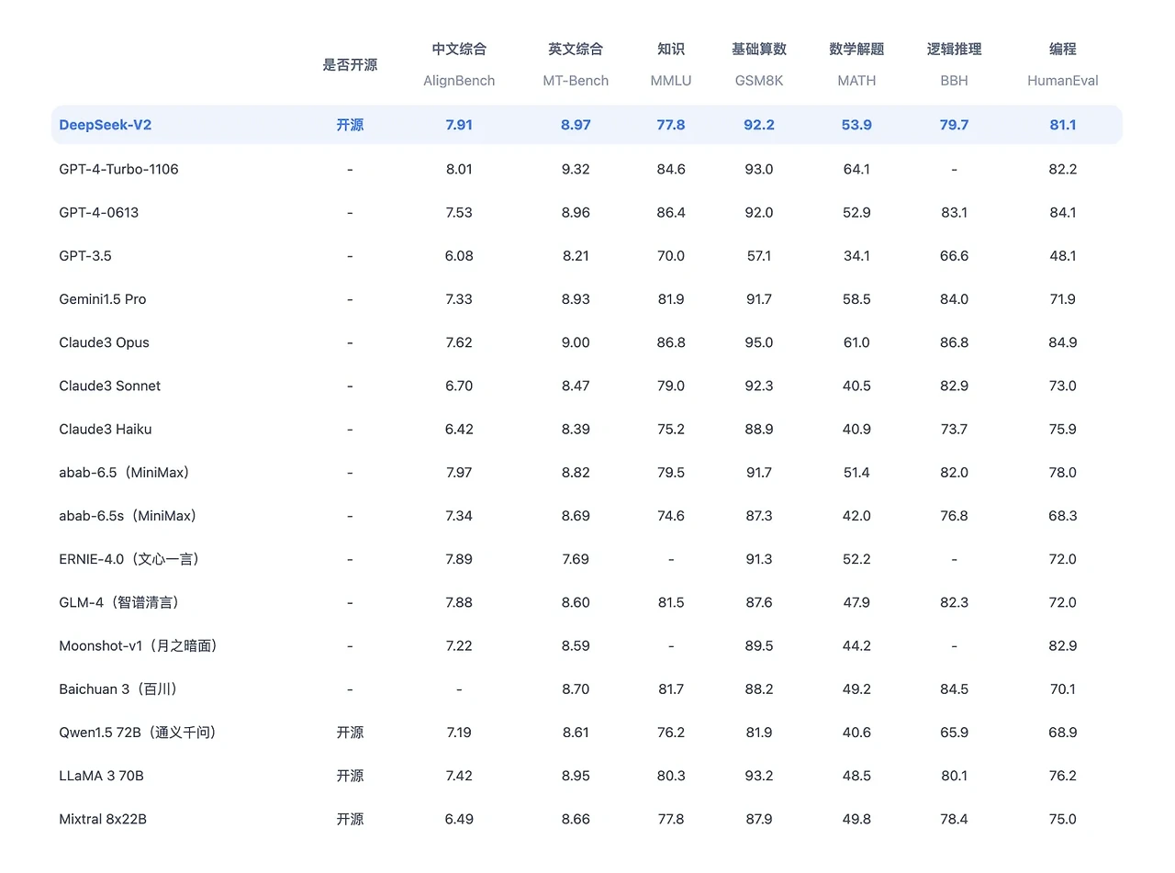Select the MT-Bench benchmark label
This screenshot has height=873, width=1175.
point(576,81)
